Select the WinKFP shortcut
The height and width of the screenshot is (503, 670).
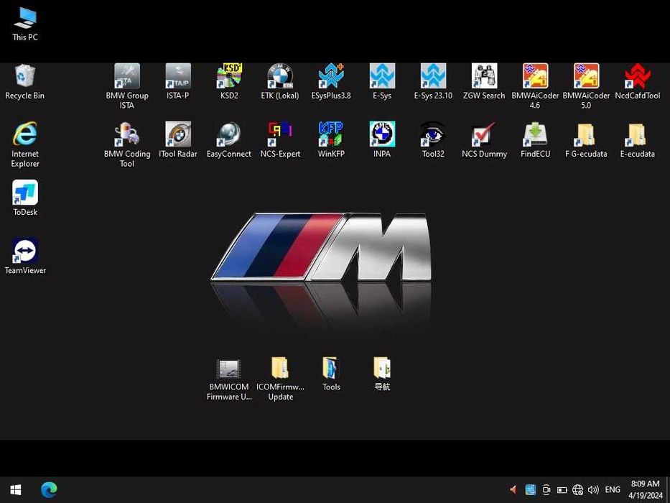click(331, 134)
